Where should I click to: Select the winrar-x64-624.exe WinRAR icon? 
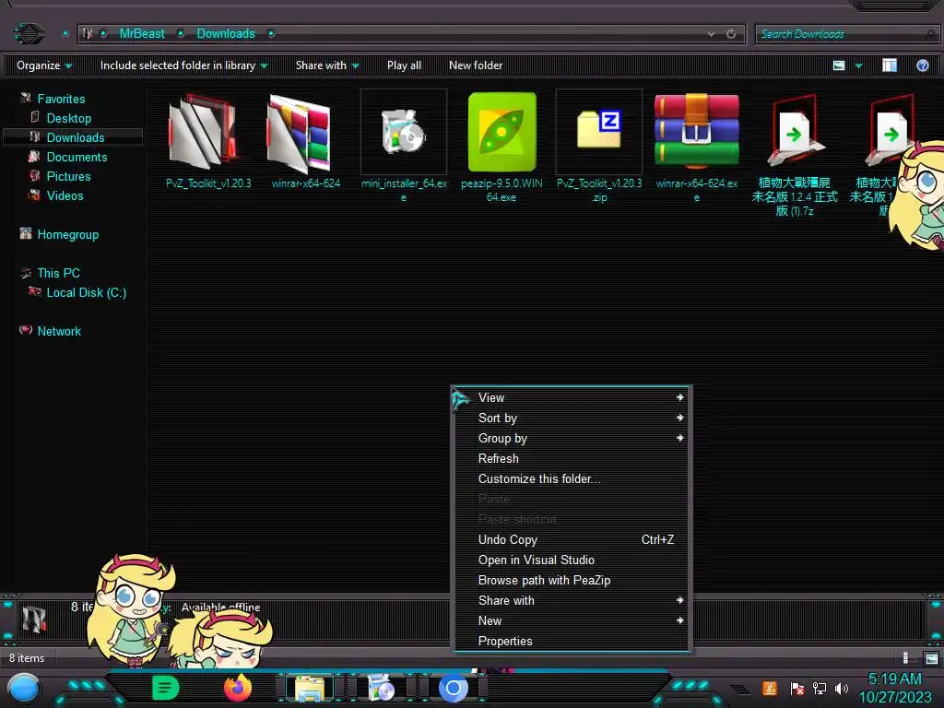(697, 130)
